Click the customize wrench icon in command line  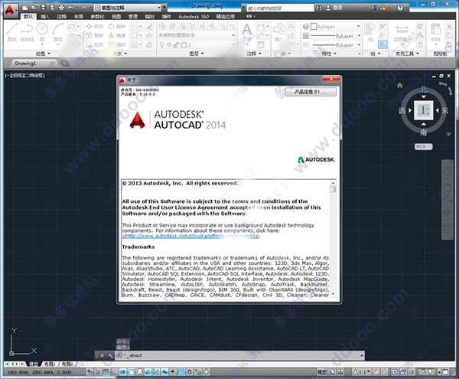point(110,355)
